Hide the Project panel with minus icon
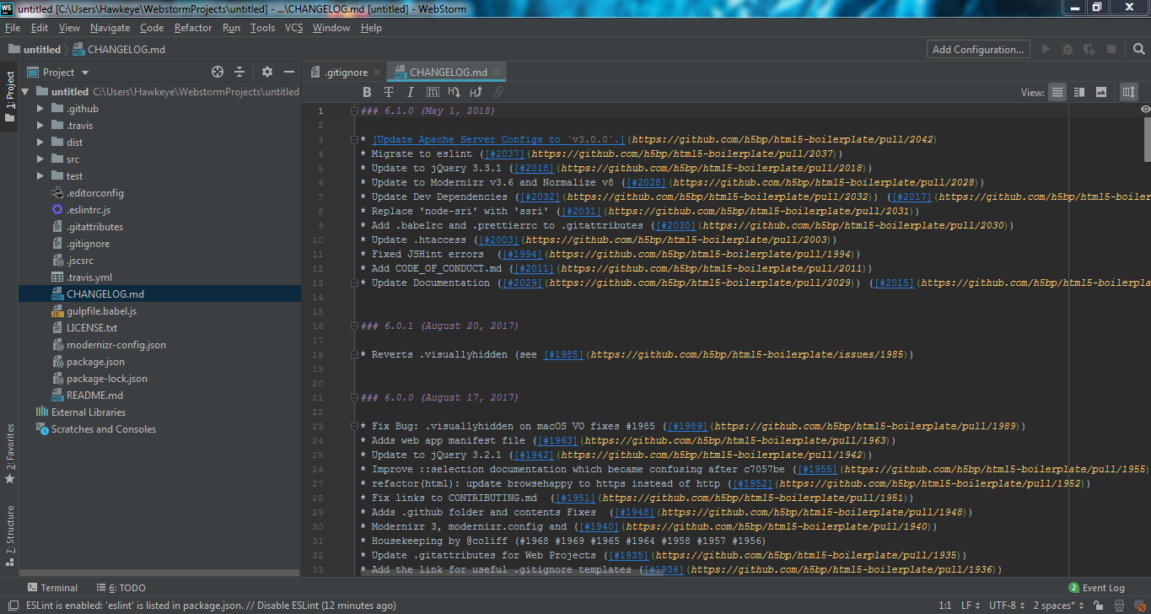Screen dimensions: 1151x614 click(289, 72)
